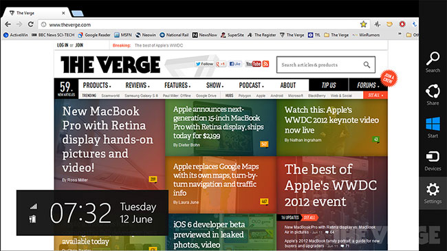Open BBC News SCI-TECH bookmark
447x251 pixels.
coord(53,35)
